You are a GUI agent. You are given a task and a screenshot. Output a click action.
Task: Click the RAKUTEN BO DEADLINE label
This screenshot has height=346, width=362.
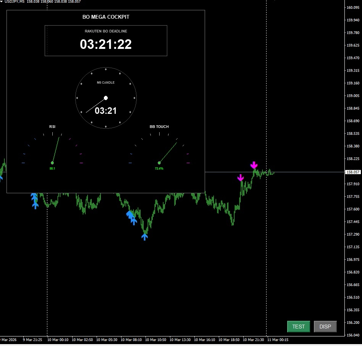[x=106, y=31]
